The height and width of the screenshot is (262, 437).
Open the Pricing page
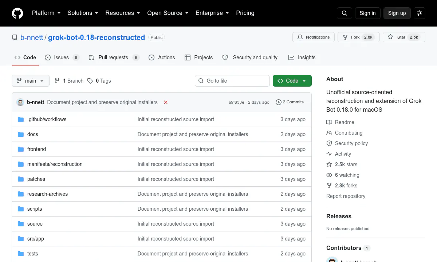click(x=245, y=13)
